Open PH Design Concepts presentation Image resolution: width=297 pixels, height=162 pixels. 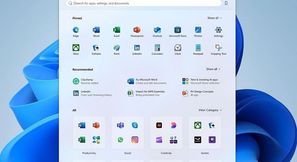198,93
